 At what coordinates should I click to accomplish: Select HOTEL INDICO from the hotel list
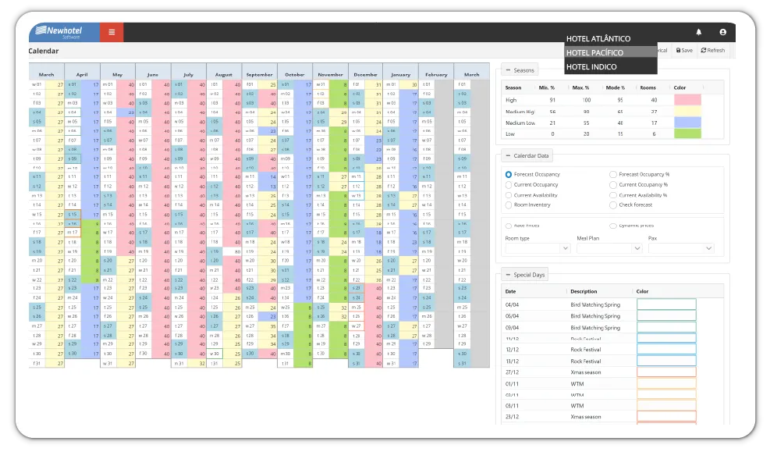point(610,66)
